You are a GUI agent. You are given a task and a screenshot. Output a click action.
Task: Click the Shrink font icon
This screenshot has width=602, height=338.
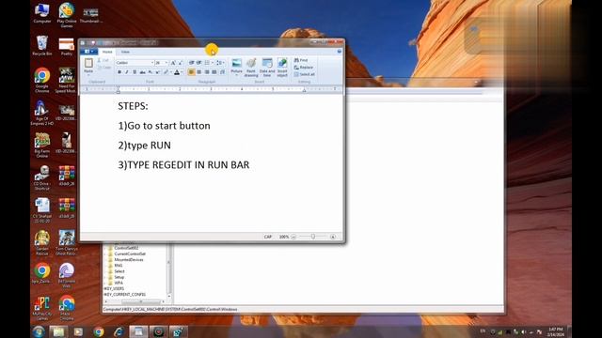click(180, 63)
